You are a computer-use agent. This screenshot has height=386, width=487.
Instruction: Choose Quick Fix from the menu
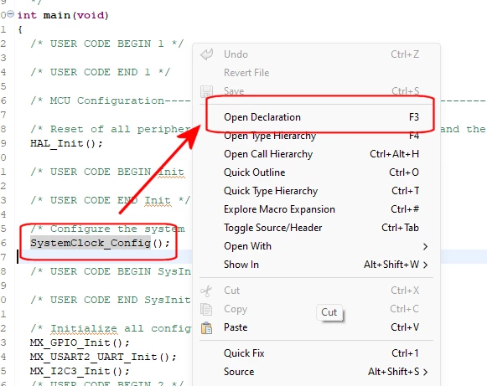(x=316, y=353)
